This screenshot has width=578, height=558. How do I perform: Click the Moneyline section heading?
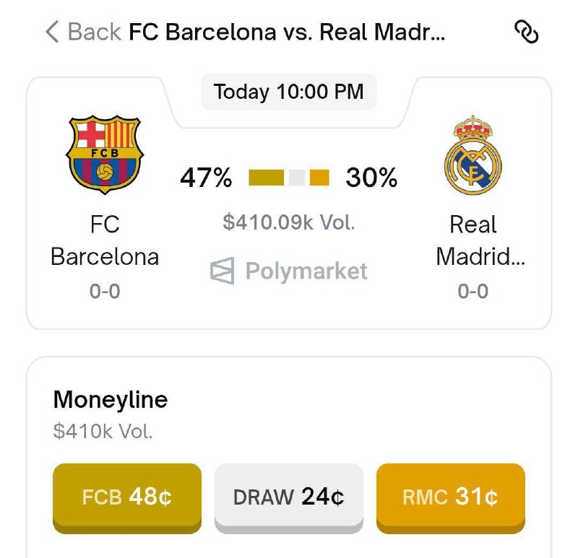point(111,400)
